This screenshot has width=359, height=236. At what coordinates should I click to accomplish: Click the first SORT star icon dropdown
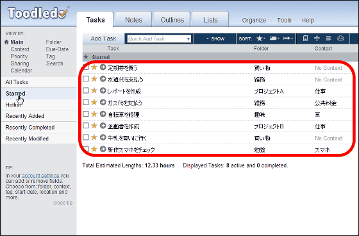tap(260, 38)
